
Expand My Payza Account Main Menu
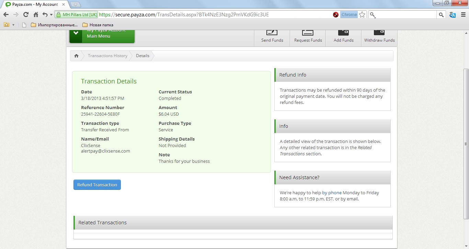pos(102,36)
